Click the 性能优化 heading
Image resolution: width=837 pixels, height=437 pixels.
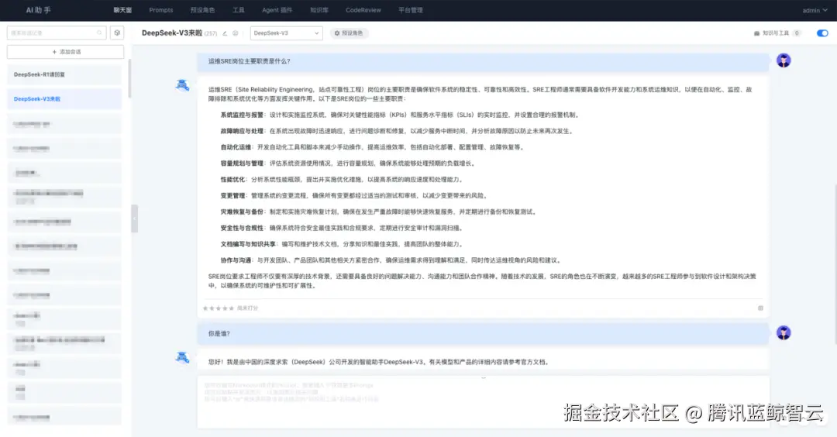[232, 179]
